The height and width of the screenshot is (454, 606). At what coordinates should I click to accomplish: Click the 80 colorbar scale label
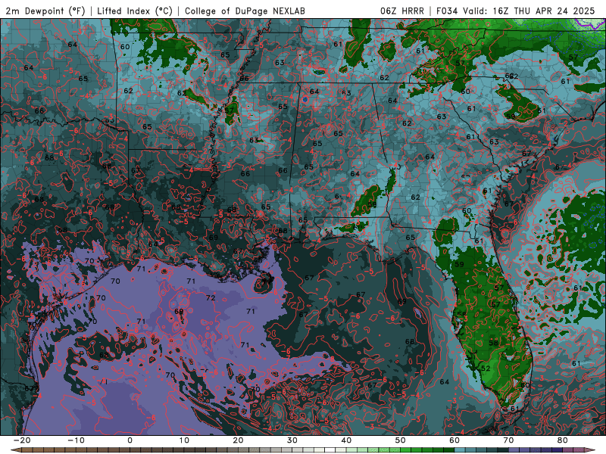(x=563, y=440)
